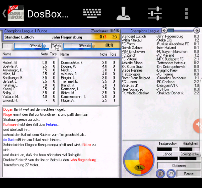Select player Kammermann, T.
The image size is (202, 188).
88,97
